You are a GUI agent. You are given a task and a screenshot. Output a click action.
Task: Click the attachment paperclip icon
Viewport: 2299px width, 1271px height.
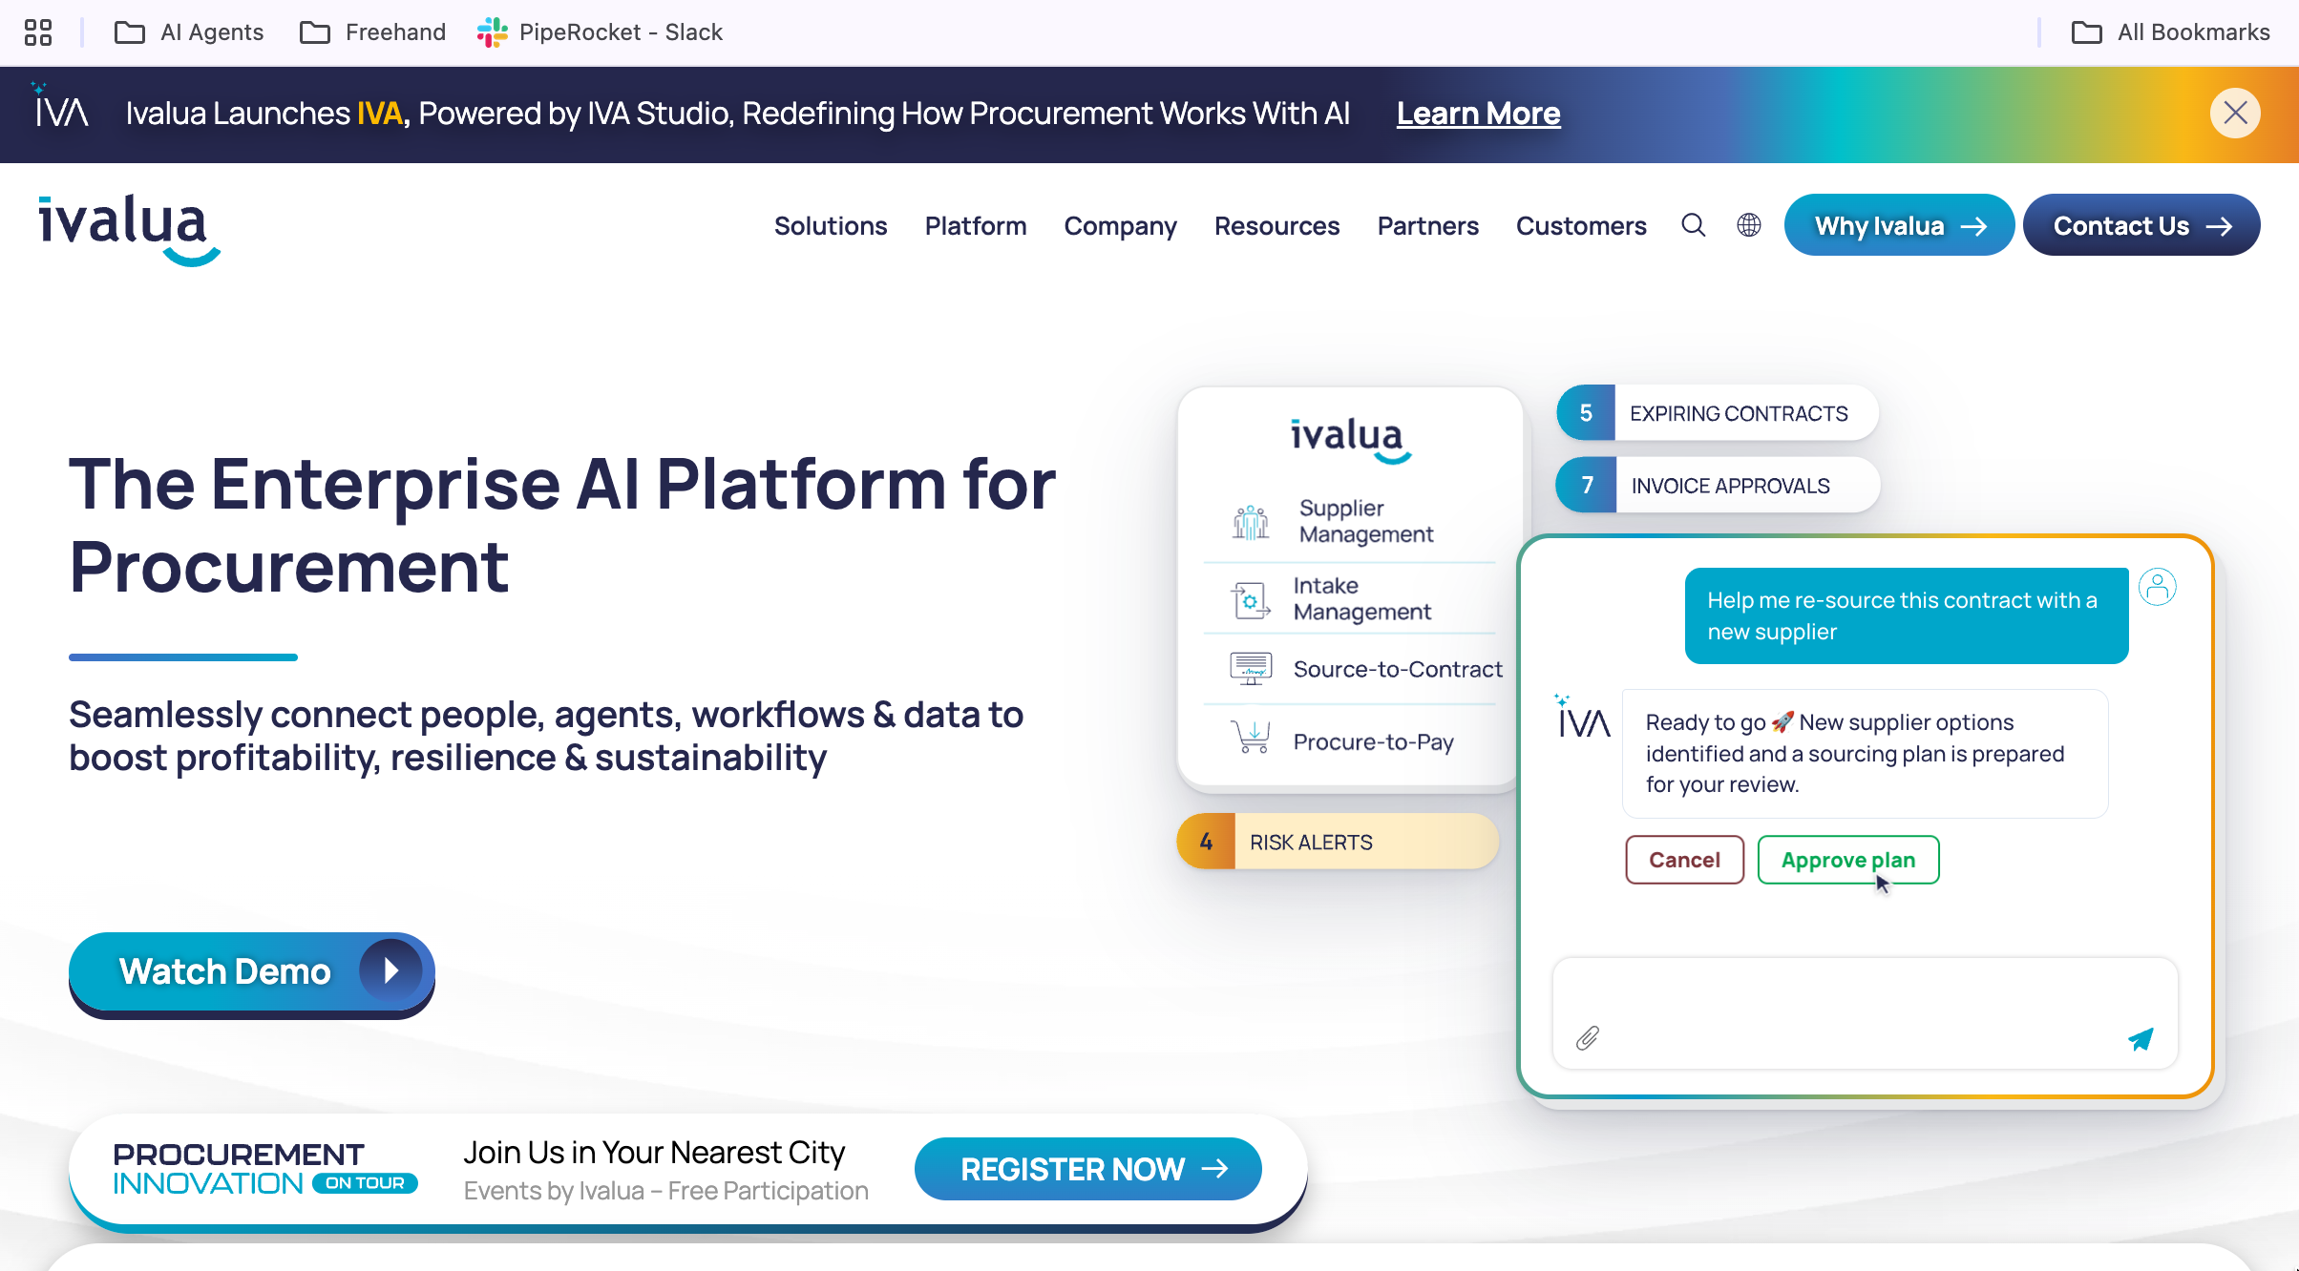click(1587, 1038)
